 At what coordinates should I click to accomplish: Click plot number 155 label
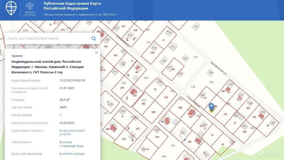[211, 82]
